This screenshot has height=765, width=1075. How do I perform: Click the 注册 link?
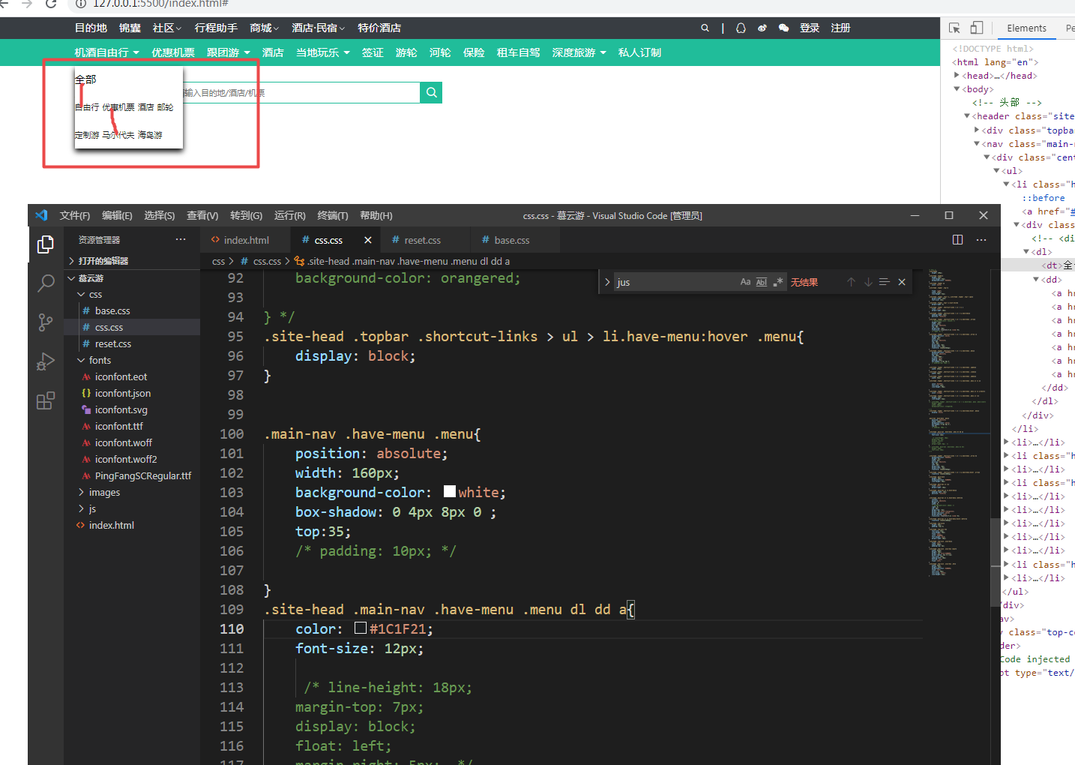click(840, 28)
